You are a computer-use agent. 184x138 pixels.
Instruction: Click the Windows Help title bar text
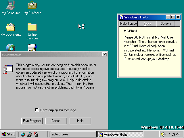[136, 17]
